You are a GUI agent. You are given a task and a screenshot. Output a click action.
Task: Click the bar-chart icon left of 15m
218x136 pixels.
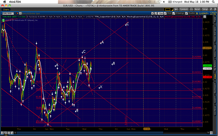(156, 13)
